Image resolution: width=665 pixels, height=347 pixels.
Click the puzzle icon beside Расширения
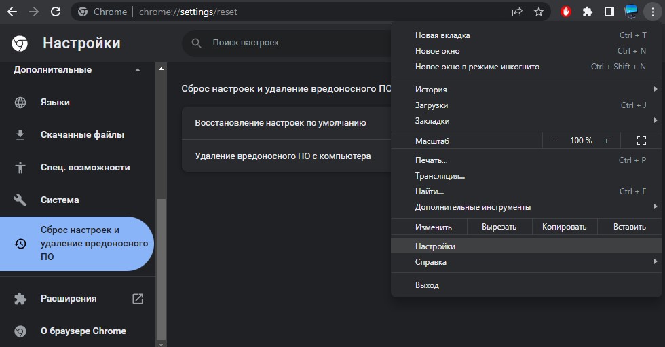click(x=20, y=299)
